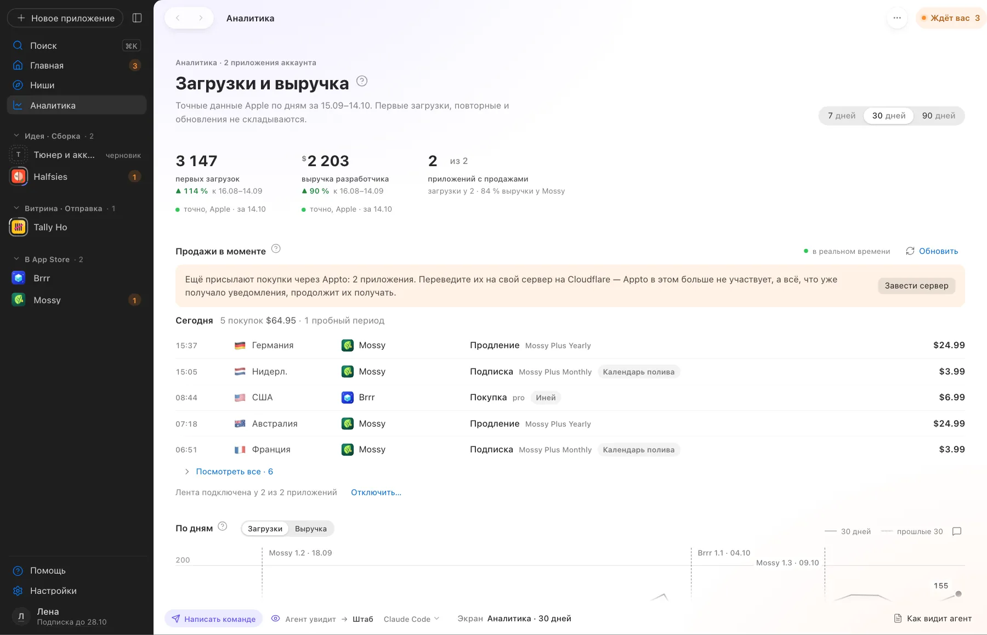Open Halfsies app icon
Screen dimensions: 987x635
(x=19, y=177)
